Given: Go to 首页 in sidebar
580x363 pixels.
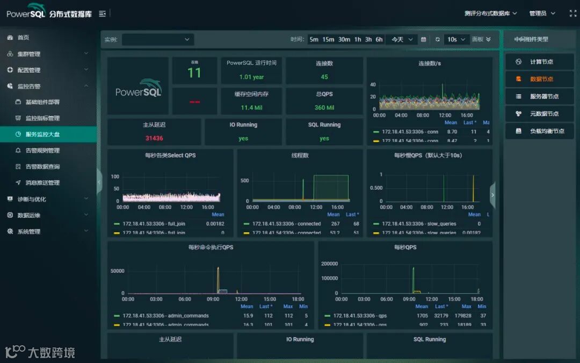Looking at the screenshot, I should tap(23, 38).
